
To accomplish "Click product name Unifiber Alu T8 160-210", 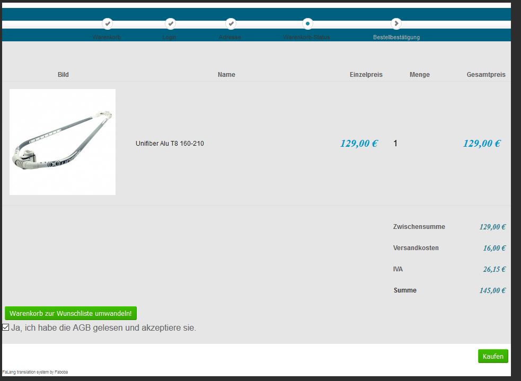I will (x=170, y=144).
